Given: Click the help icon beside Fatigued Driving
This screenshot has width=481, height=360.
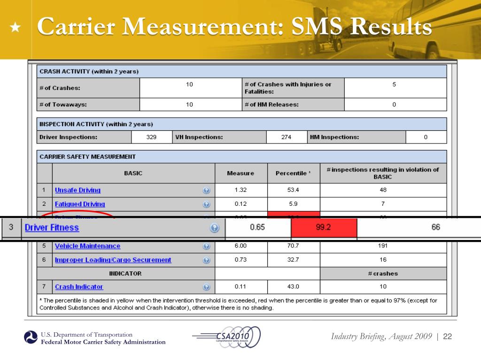Looking at the screenshot, I should click(x=207, y=204).
